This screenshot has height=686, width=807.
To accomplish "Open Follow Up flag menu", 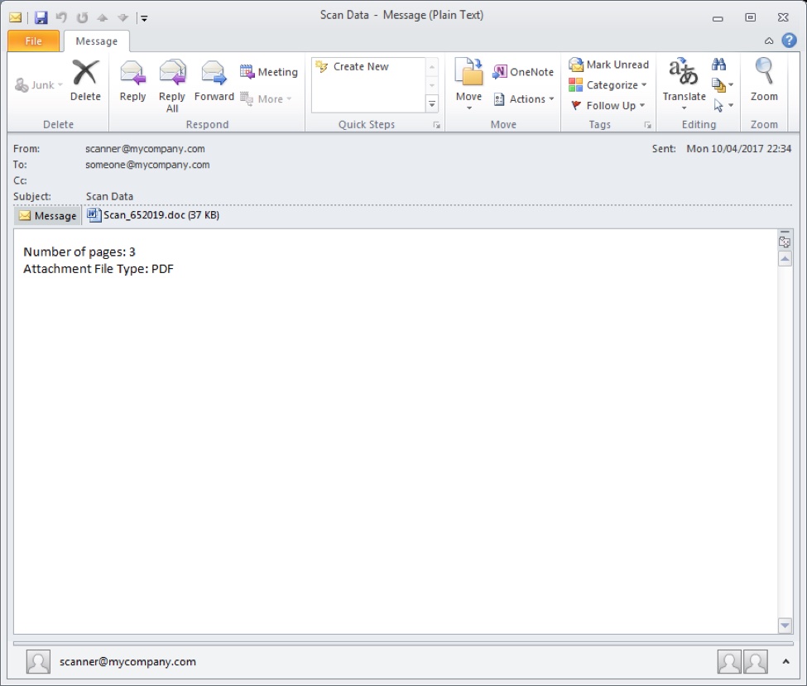I will [608, 105].
